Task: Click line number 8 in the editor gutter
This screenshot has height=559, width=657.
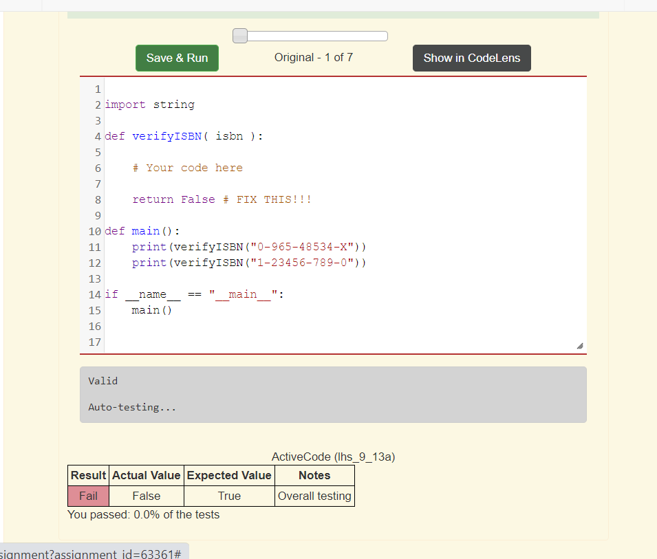Action: (x=97, y=199)
